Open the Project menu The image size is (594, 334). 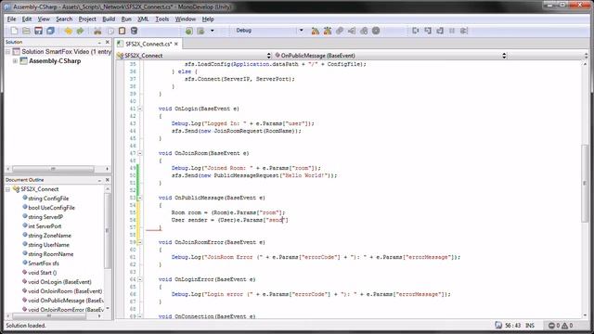(x=87, y=19)
